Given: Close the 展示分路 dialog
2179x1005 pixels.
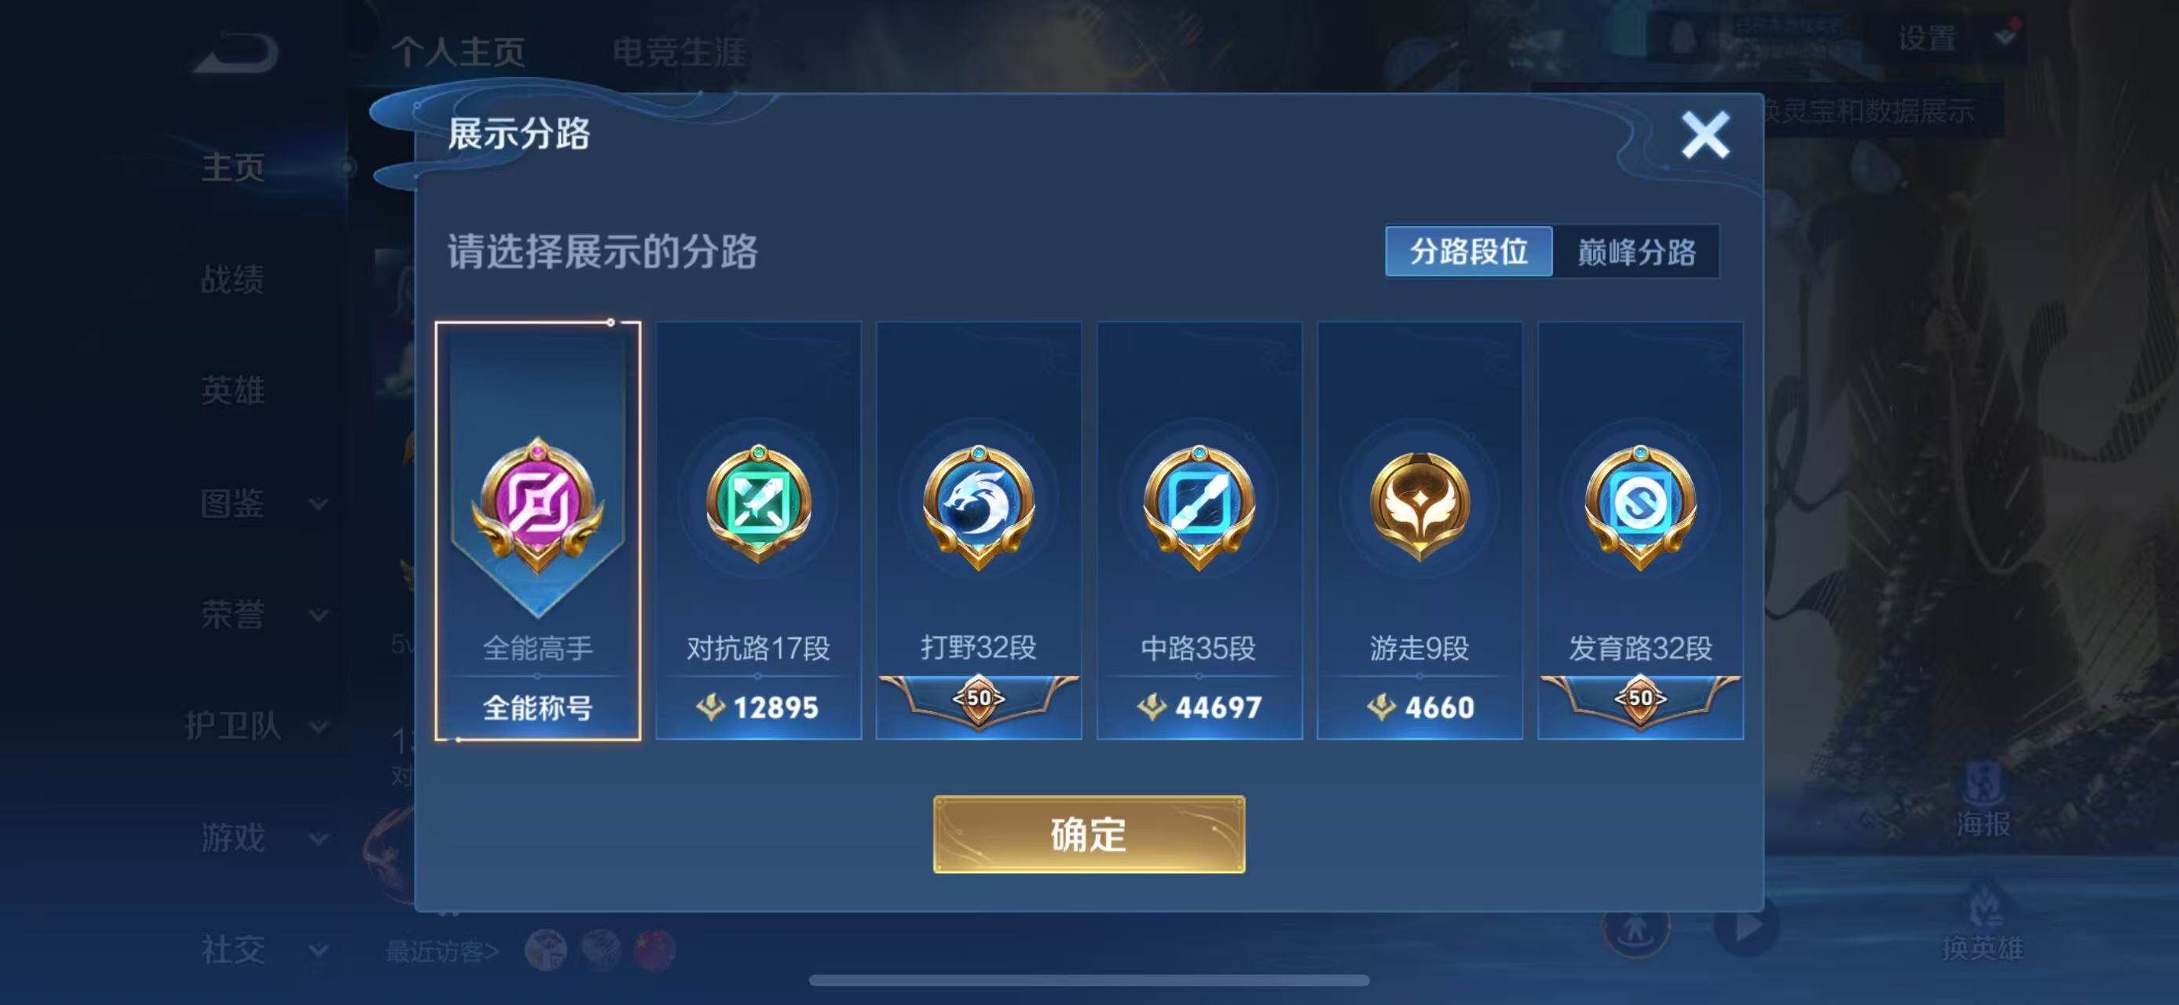Looking at the screenshot, I should coord(1705,134).
